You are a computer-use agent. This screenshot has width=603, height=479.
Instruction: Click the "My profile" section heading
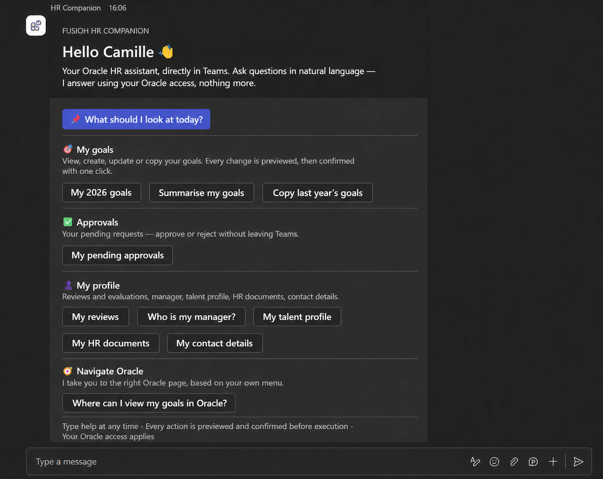[98, 285]
